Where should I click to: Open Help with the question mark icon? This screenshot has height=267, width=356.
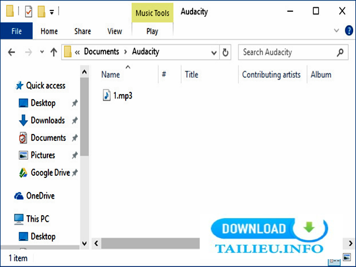coord(349,31)
